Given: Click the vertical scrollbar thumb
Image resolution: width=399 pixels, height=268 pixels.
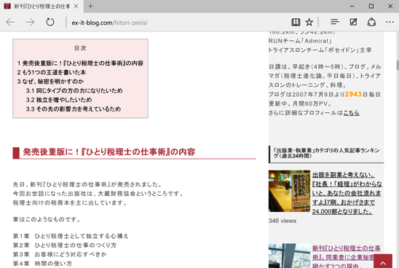Looking at the screenshot, I should click(398, 65).
